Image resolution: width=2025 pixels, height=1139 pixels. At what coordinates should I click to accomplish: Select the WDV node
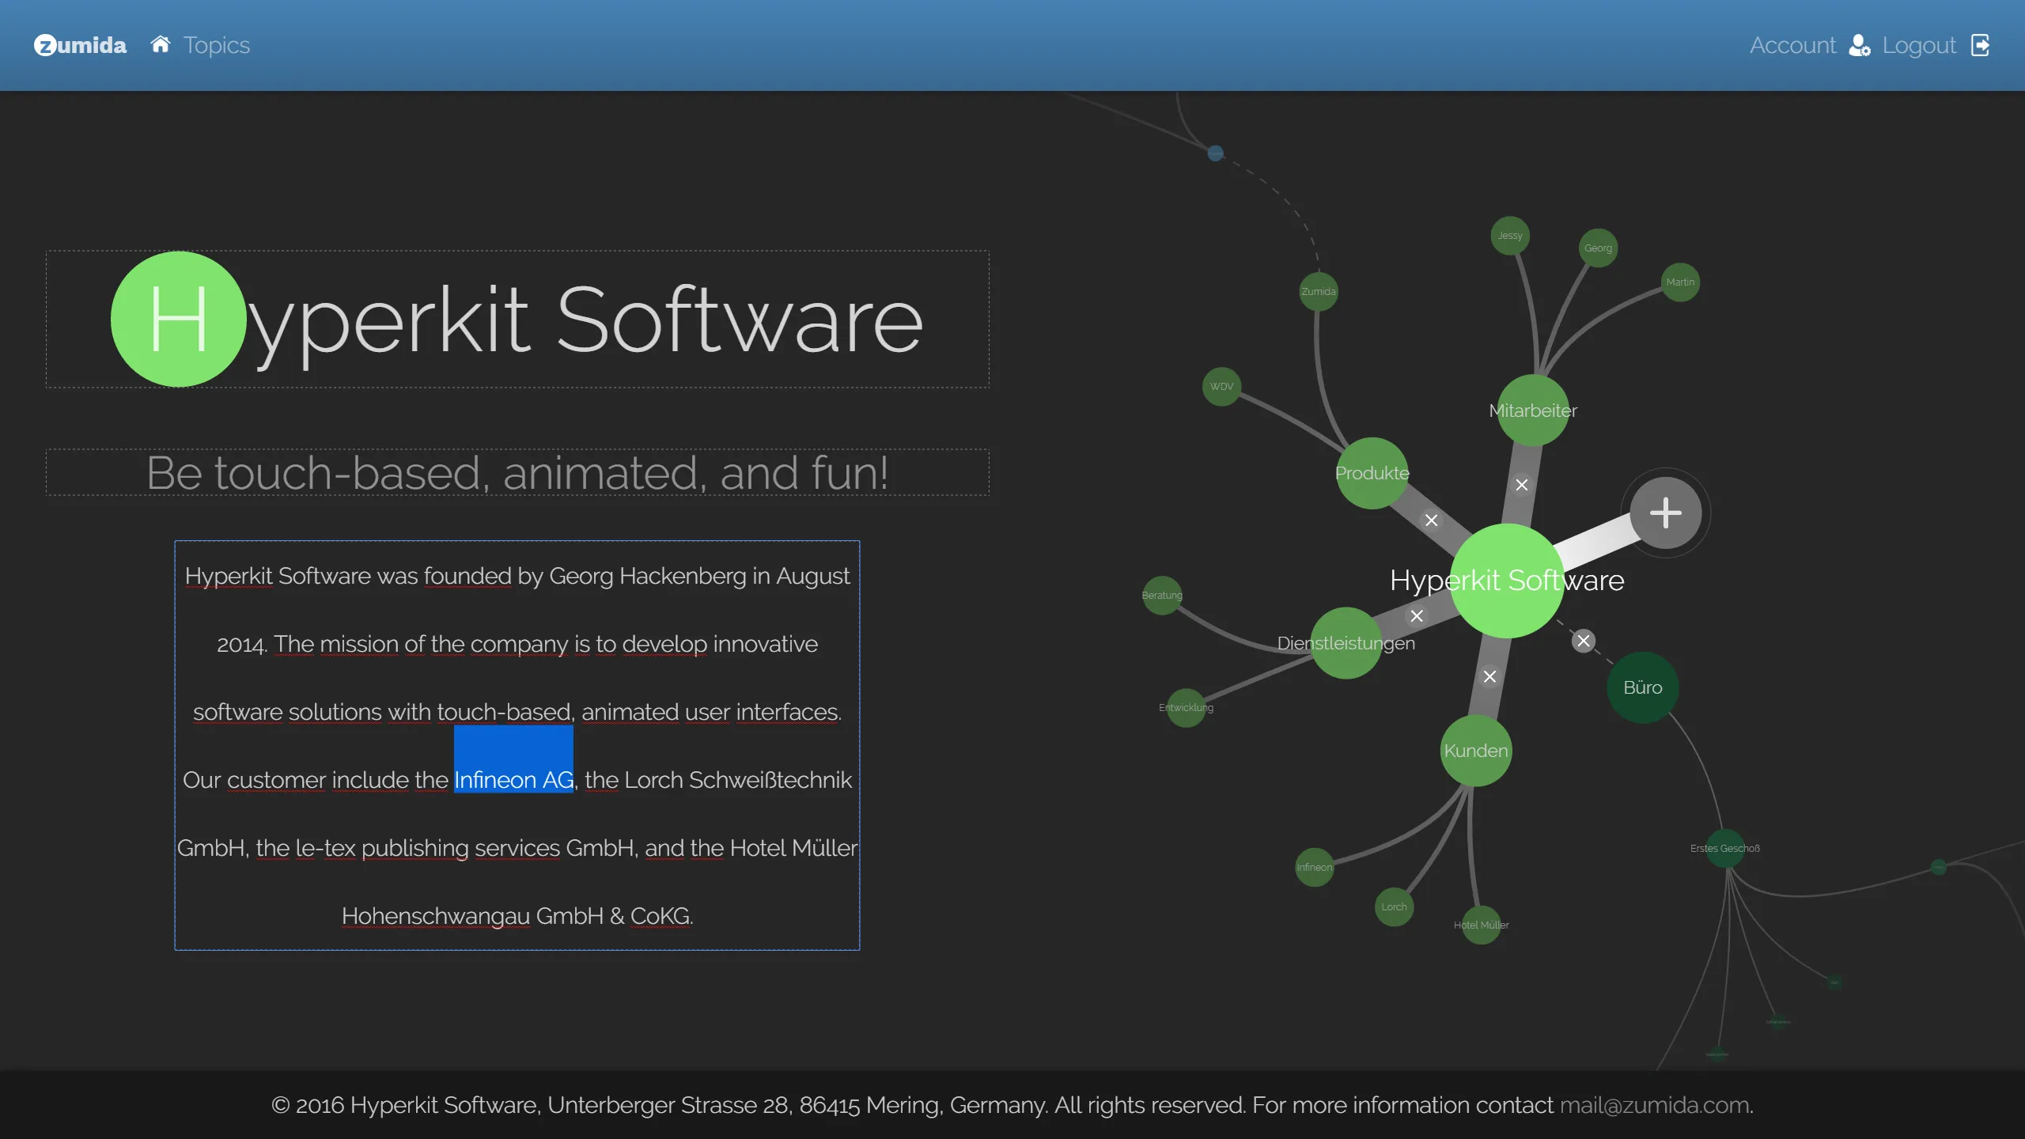(x=1222, y=387)
